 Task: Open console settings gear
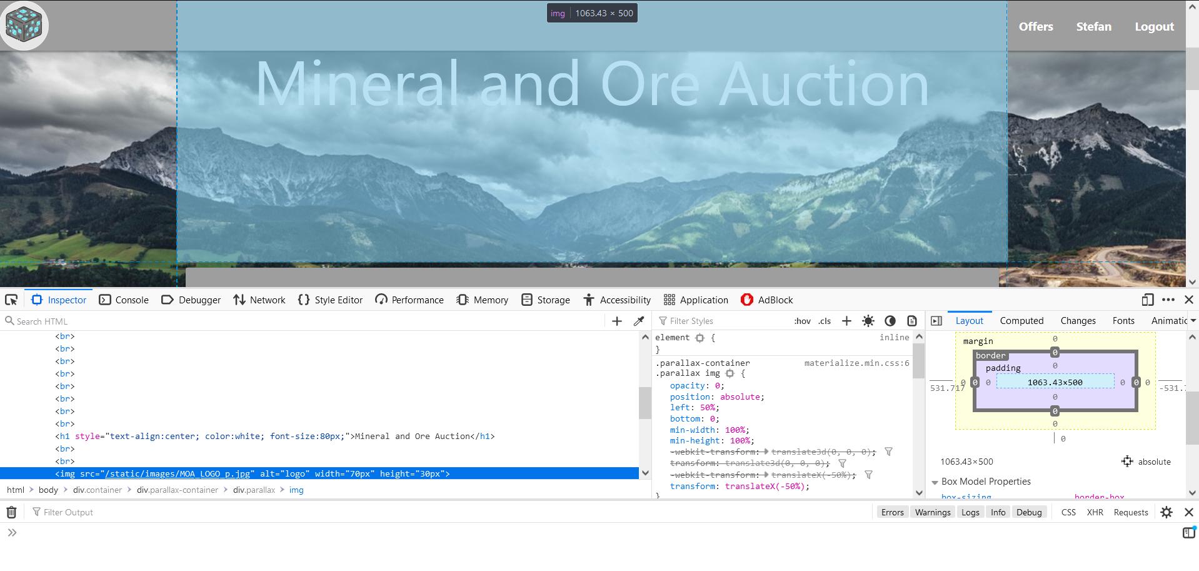pyautogui.click(x=1166, y=512)
